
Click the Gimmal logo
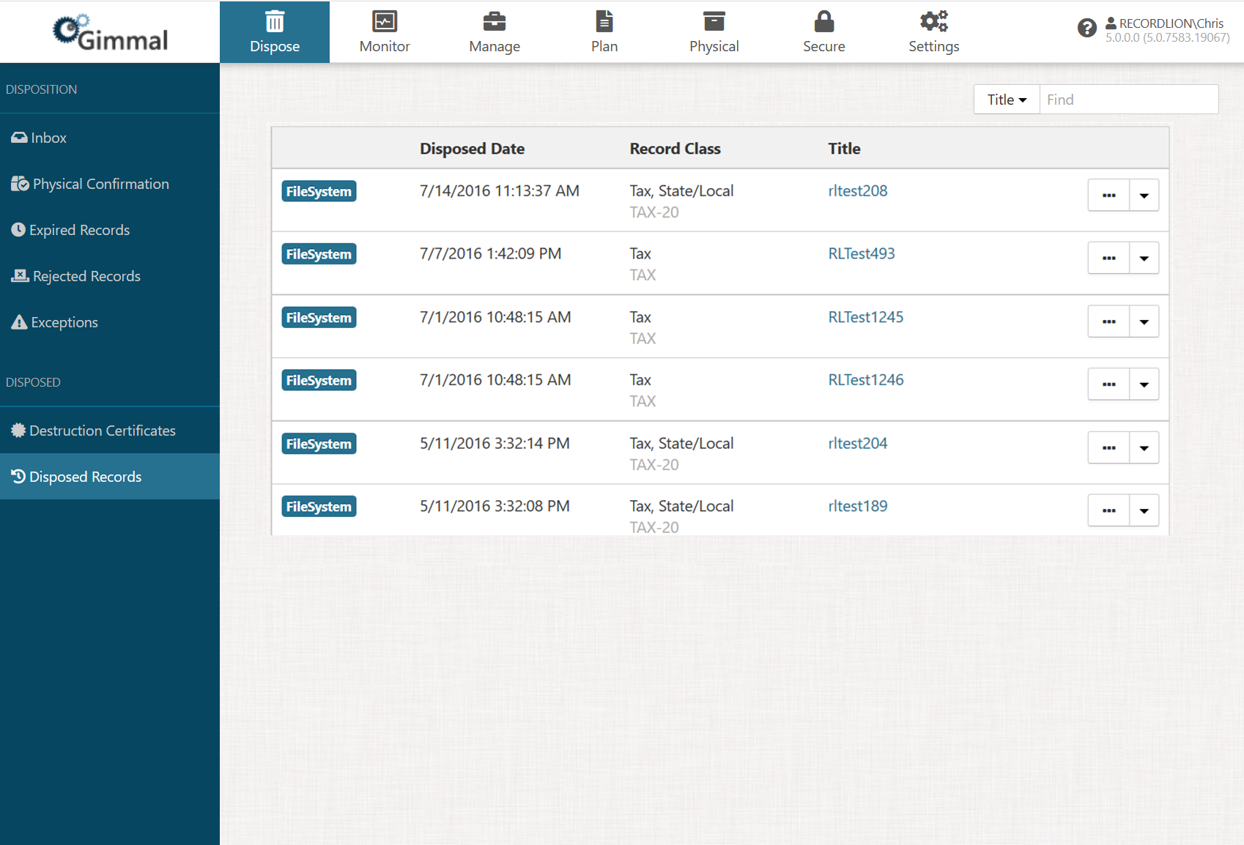coord(110,32)
